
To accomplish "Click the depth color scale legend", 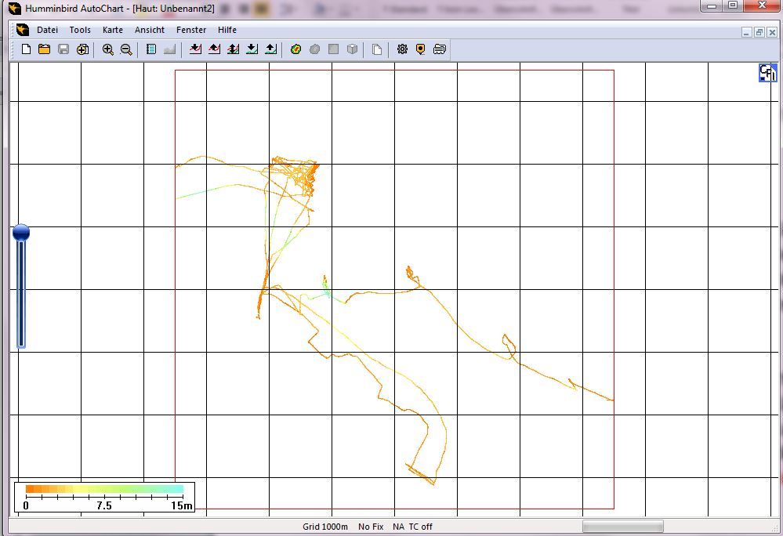I will pos(104,497).
